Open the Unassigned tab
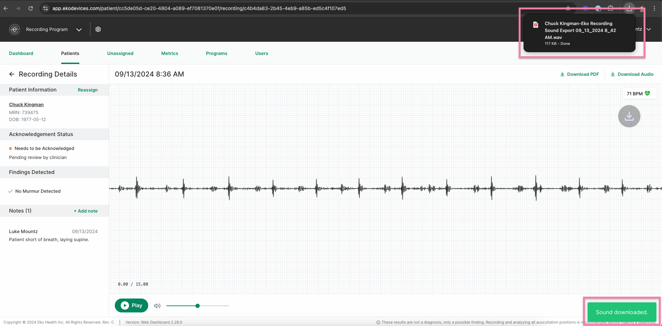 tap(120, 53)
